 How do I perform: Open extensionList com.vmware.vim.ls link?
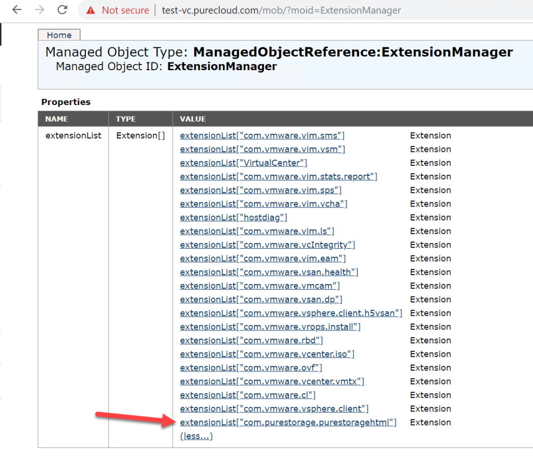257,231
